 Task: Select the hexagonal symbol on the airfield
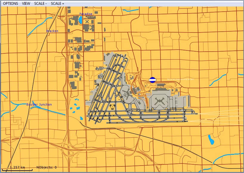(x=112, y=106)
